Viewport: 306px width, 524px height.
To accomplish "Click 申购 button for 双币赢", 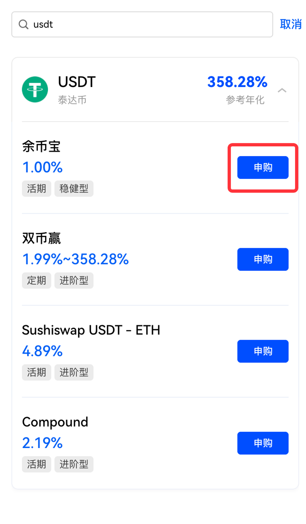I will click(x=263, y=259).
